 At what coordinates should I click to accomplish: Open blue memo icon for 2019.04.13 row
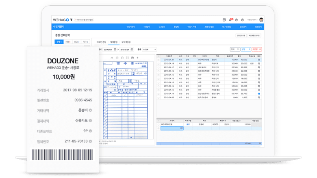(x=259, y=93)
